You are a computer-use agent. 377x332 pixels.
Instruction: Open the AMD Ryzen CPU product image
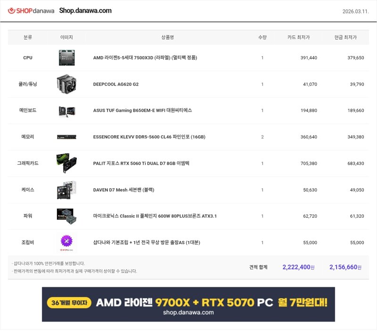(66, 57)
